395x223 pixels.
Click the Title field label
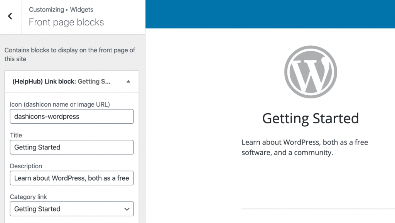pyautogui.click(x=16, y=135)
